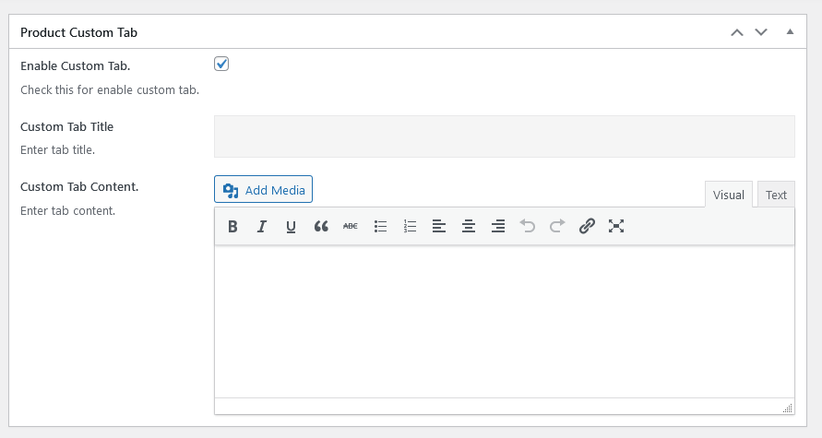Undo the last editor action
Image resolution: width=822 pixels, height=438 pixels.
coord(528,226)
